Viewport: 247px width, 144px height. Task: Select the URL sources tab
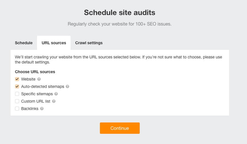(54, 43)
